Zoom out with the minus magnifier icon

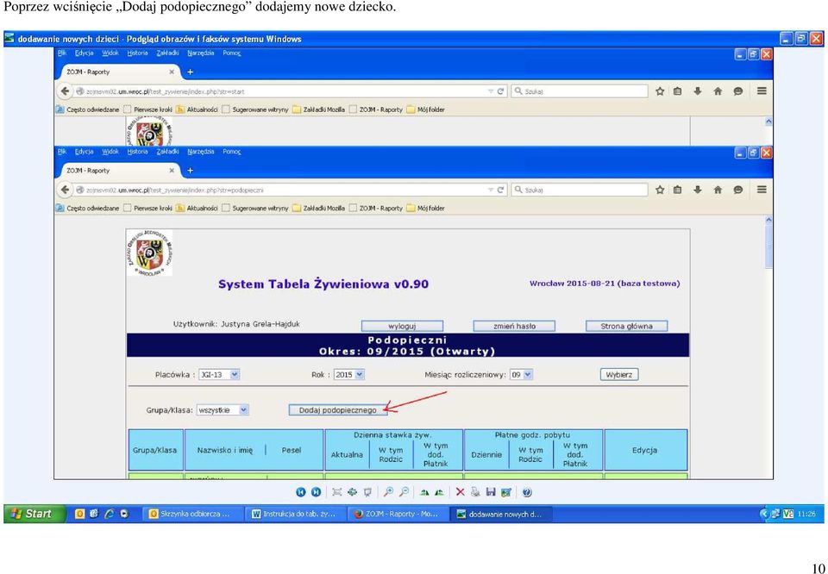404,492
